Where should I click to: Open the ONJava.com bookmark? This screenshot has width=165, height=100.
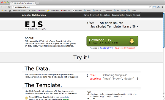click(x=18, y=10)
